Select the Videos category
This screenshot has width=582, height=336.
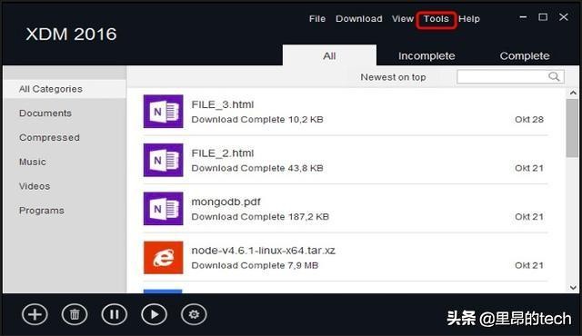(x=35, y=186)
